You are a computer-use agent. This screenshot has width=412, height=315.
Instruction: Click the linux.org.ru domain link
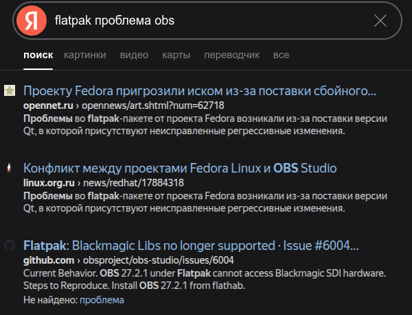pyautogui.click(x=49, y=183)
